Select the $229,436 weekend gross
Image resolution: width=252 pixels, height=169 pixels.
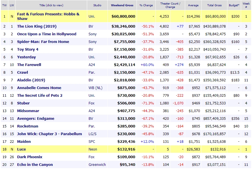point(126,142)
